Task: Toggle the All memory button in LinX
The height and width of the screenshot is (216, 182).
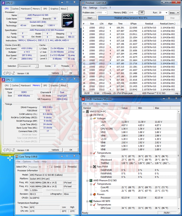Action: 142,13
